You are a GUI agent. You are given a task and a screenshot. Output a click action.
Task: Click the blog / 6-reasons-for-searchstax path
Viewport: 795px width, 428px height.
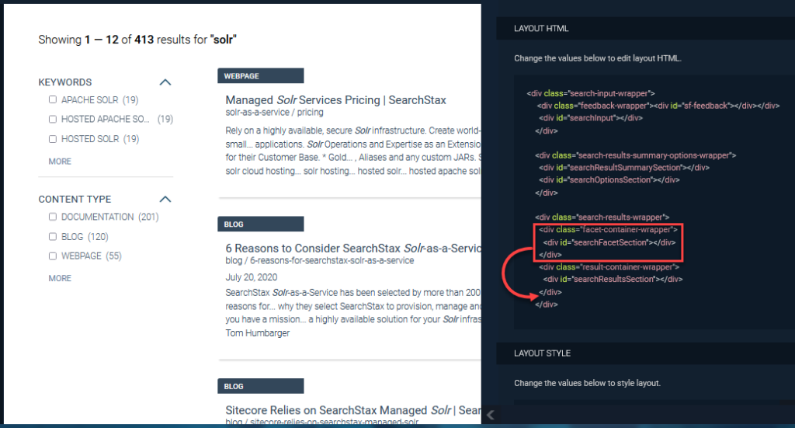pos(319,261)
